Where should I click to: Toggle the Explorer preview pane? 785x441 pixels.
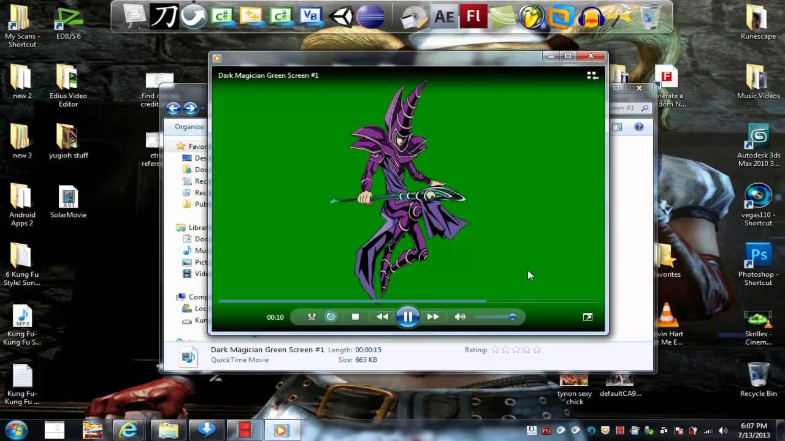click(x=617, y=127)
